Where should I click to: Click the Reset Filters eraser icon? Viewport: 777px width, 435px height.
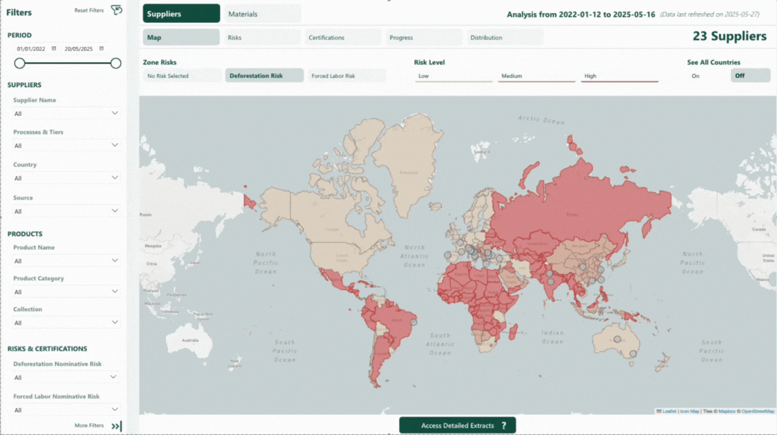coord(116,10)
